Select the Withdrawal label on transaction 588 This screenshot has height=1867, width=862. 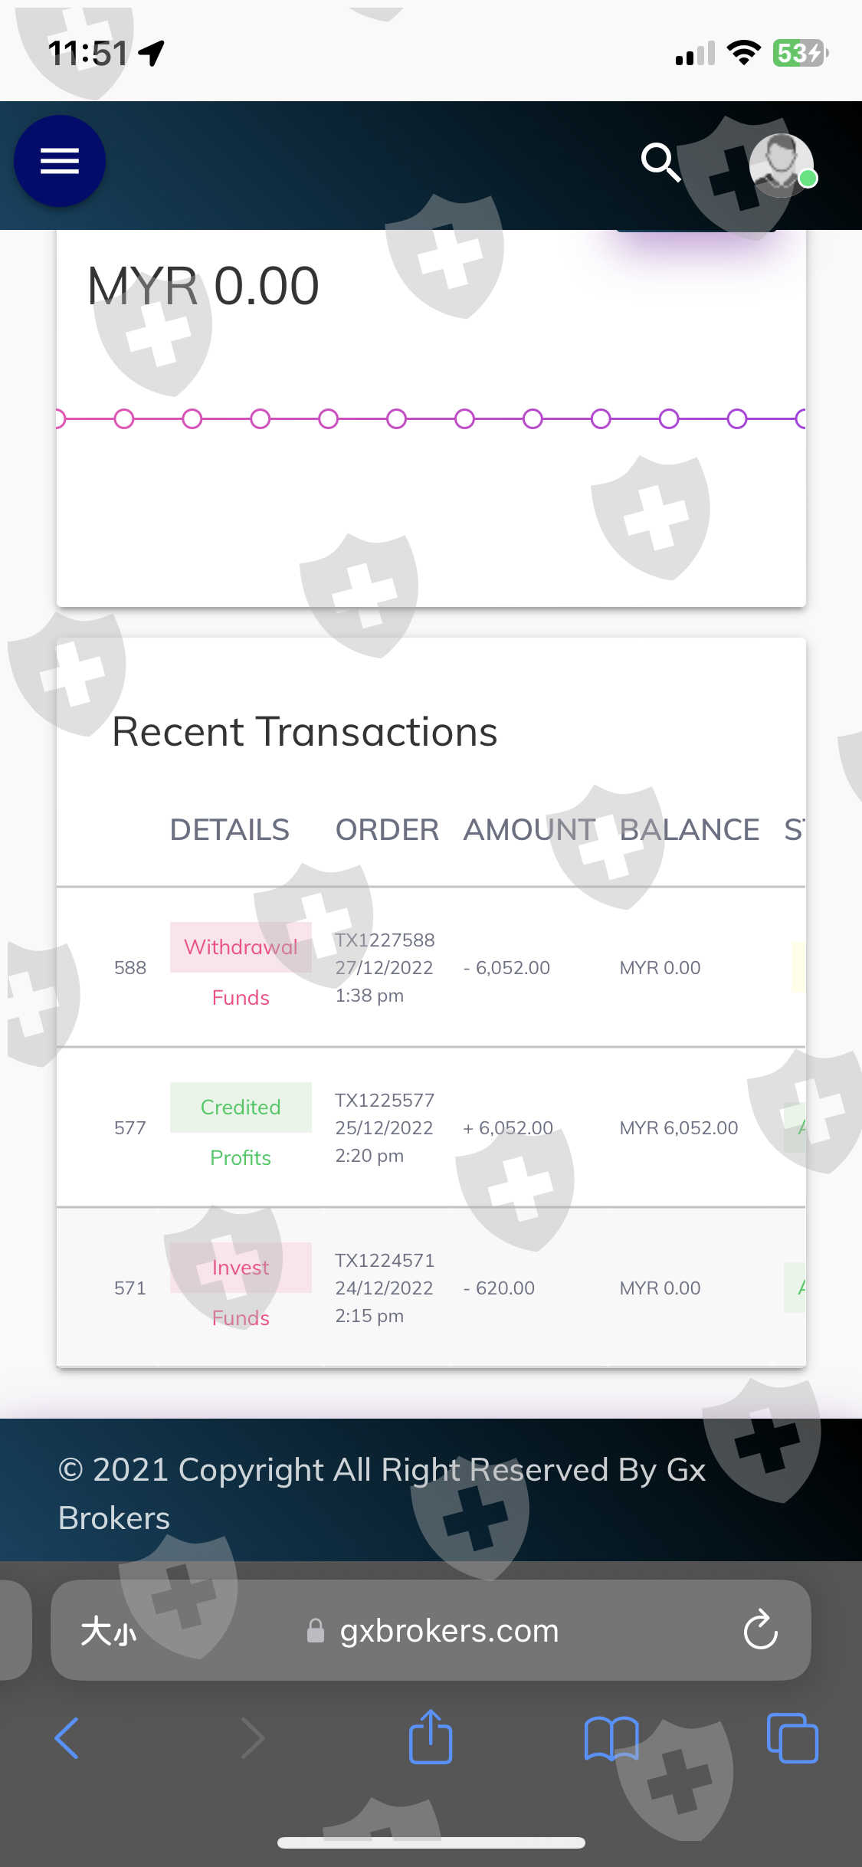click(x=241, y=947)
